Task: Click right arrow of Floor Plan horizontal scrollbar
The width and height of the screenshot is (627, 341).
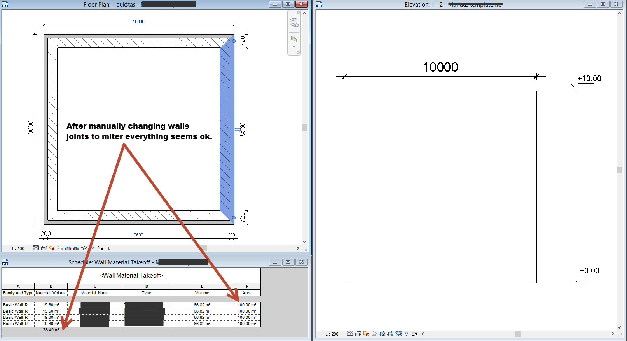Action: click(x=298, y=248)
